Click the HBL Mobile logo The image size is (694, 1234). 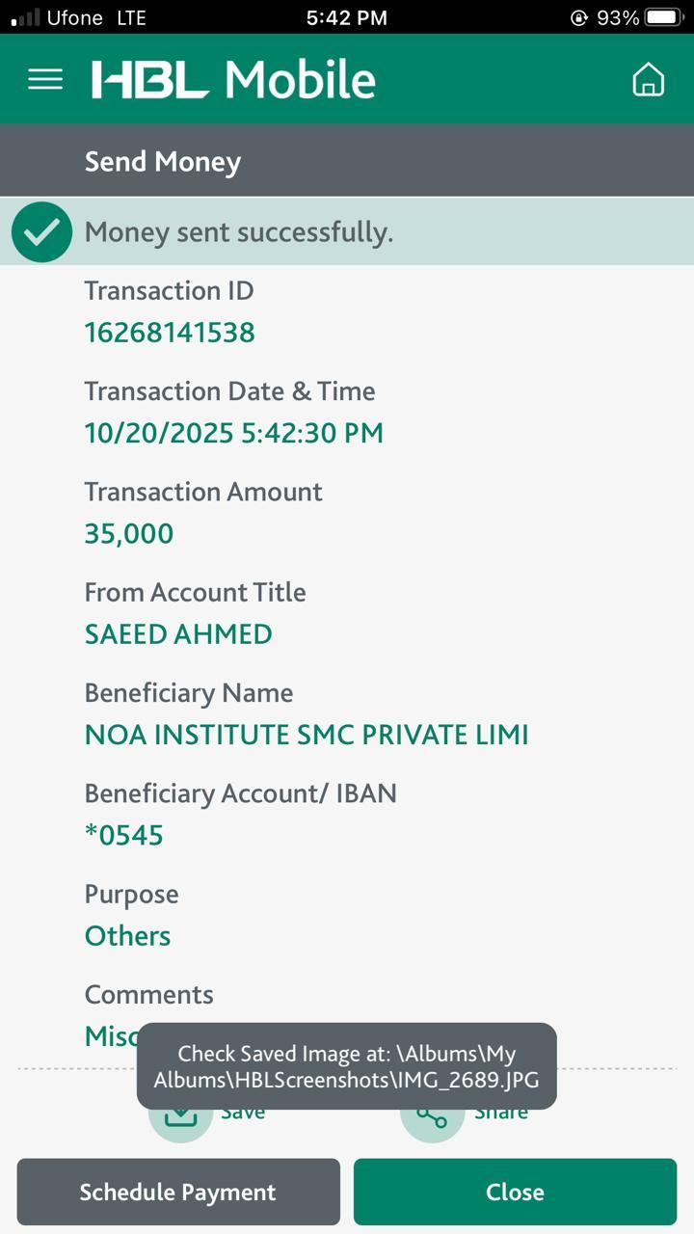(233, 79)
